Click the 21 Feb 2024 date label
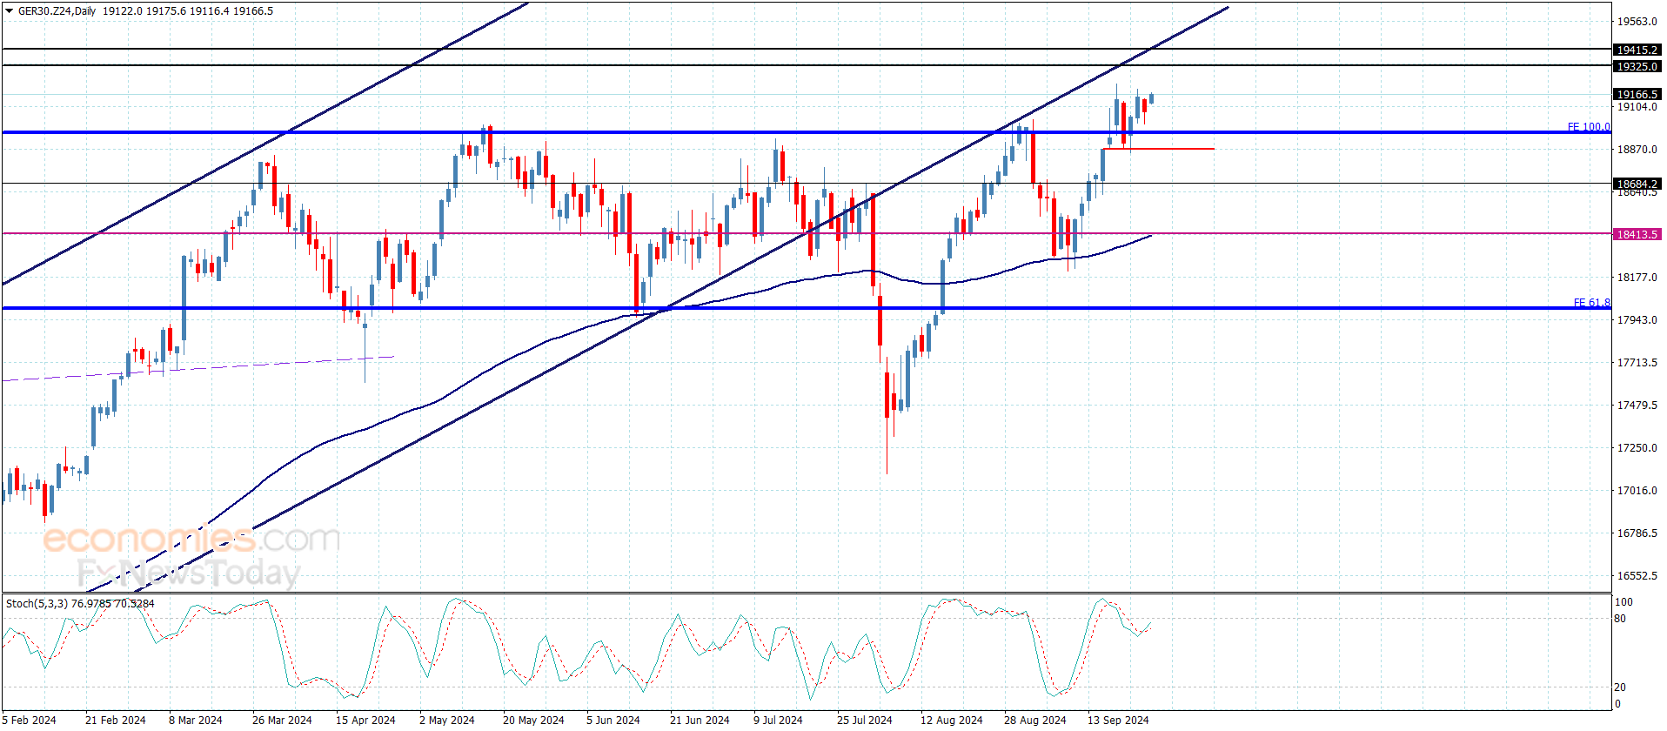The image size is (1667, 731). (116, 720)
